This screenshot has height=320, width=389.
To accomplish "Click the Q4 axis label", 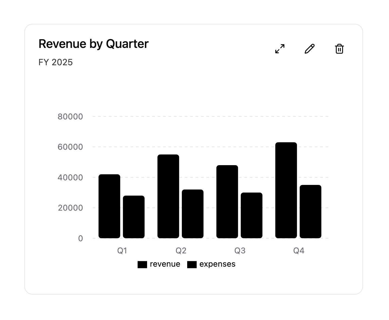I will point(299,251).
